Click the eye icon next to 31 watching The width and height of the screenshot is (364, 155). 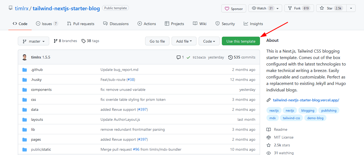[269, 153]
